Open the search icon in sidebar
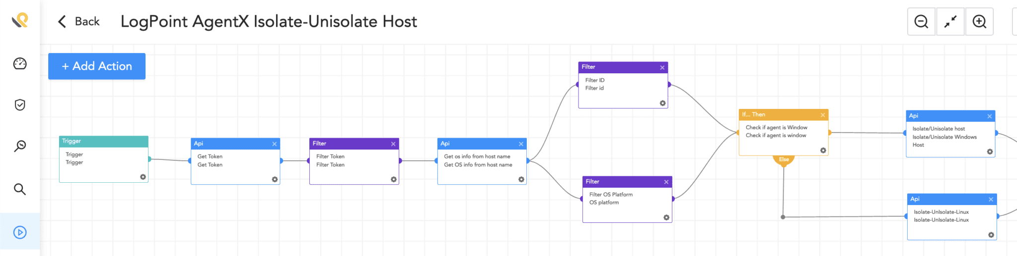The height and width of the screenshot is (256, 1017). 20,189
